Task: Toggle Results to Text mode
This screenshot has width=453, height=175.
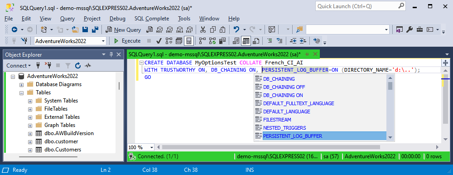Action: coord(236,41)
